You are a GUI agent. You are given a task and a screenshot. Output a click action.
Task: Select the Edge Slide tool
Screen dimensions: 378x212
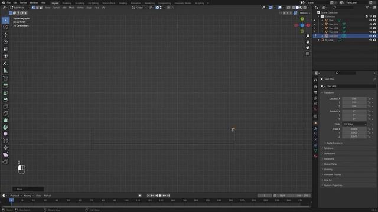coord(5,141)
